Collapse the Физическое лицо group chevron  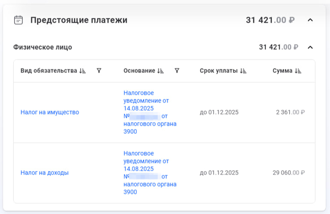pos(310,47)
